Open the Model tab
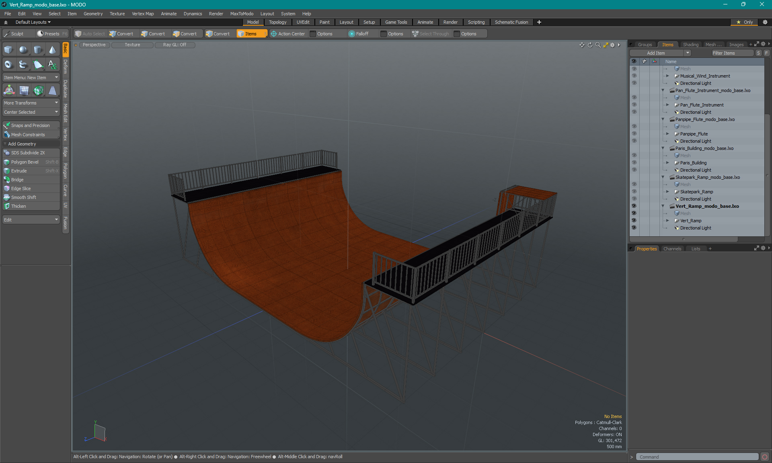Image resolution: width=772 pixels, height=463 pixels. click(253, 22)
